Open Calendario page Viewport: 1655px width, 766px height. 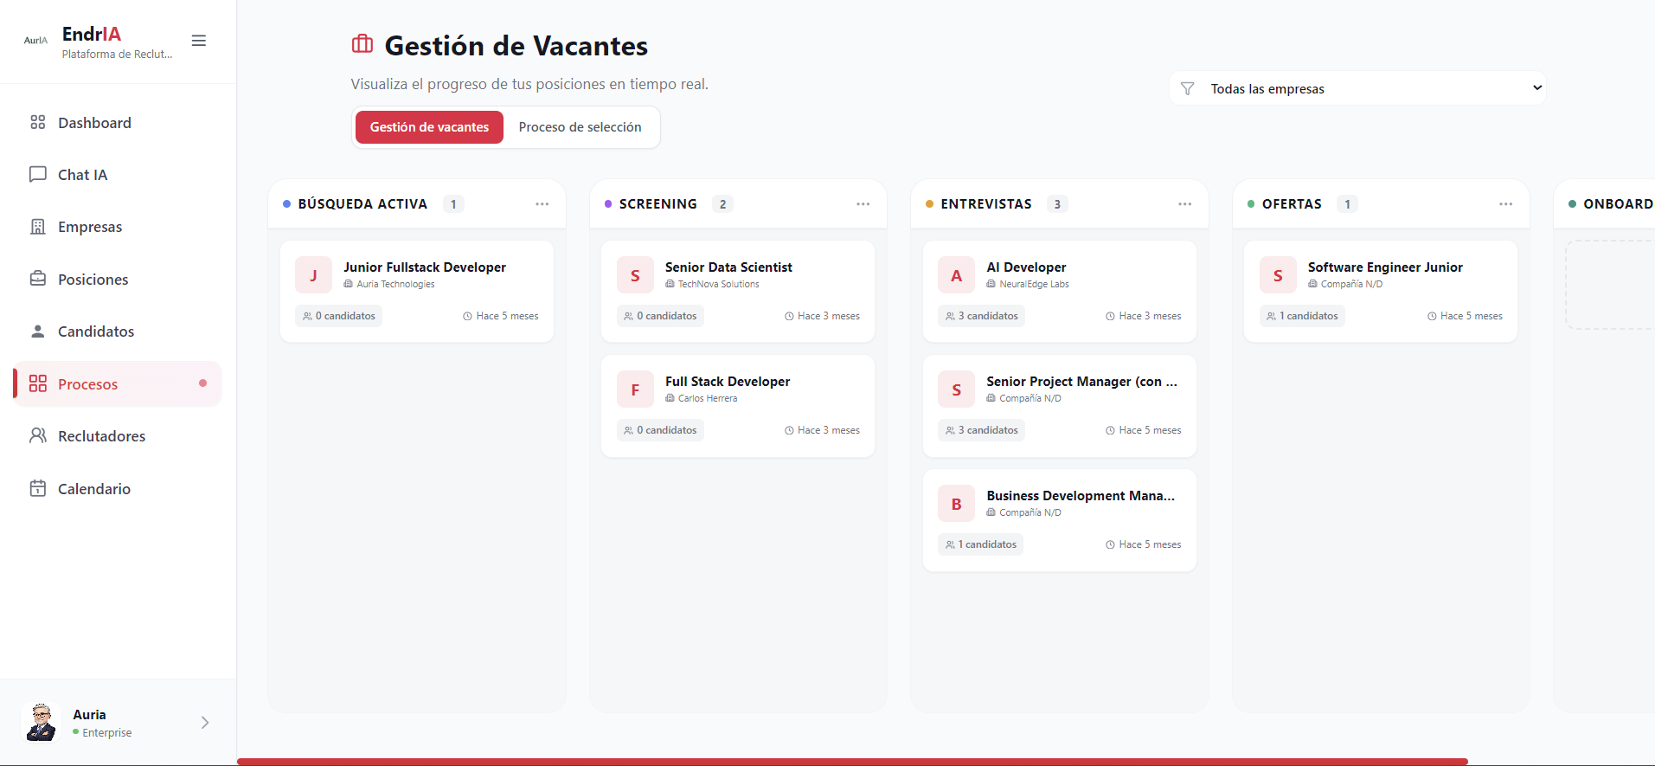click(117, 489)
